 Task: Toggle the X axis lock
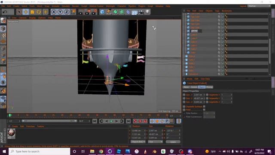click(54, 12)
